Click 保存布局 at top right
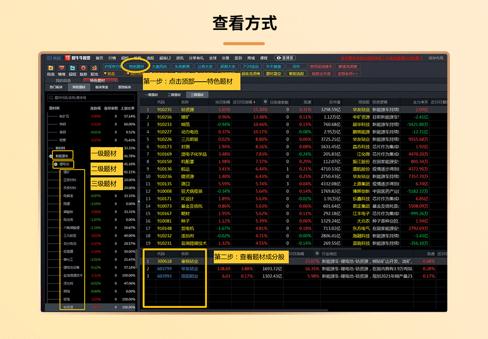The image size is (488, 339). [436, 58]
